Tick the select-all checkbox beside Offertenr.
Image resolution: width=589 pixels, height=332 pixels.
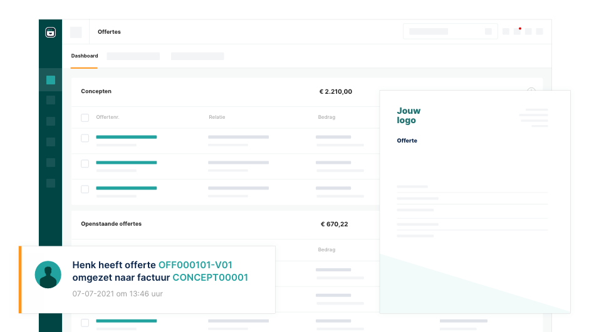coord(85,118)
